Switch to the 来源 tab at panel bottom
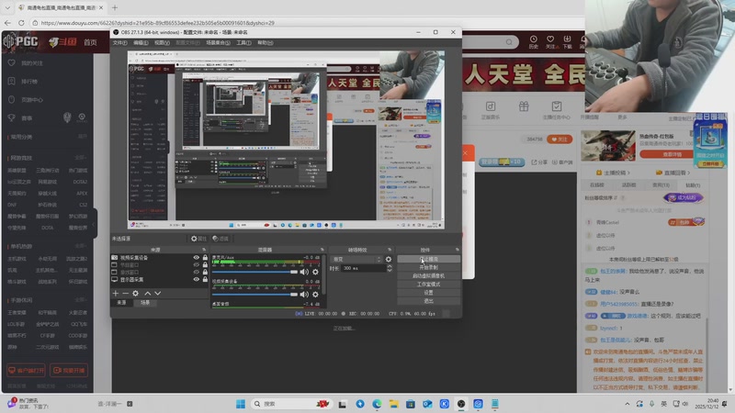735x413 pixels. [x=121, y=303]
